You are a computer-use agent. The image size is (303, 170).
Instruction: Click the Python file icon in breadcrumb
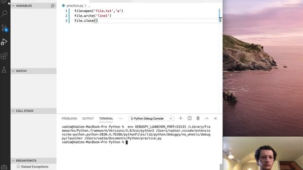tap(63, 6)
